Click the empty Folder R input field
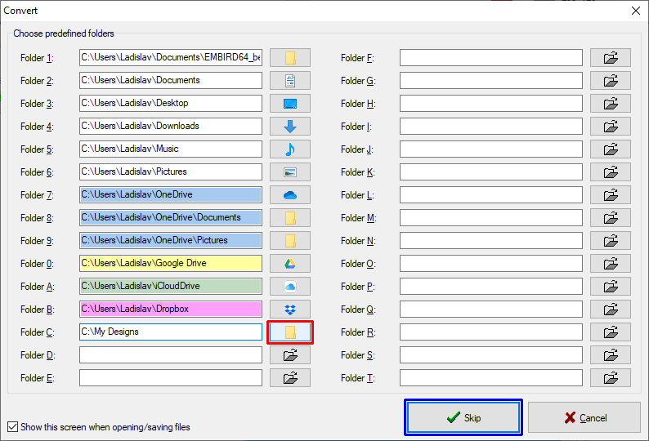The height and width of the screenshot is (441, 649). (x=491, y=332)
